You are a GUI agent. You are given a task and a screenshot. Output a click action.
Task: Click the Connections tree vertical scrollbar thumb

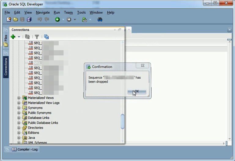(x=123, y=122)
